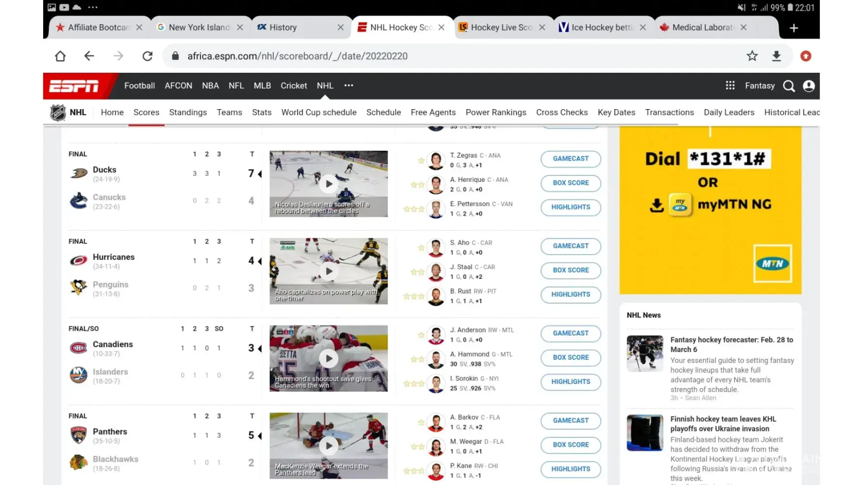Image resolution: width=863 pixels, height=485 pixels.
Task: Select Power Rankings in NHL nav
Action: click(496, 113)
